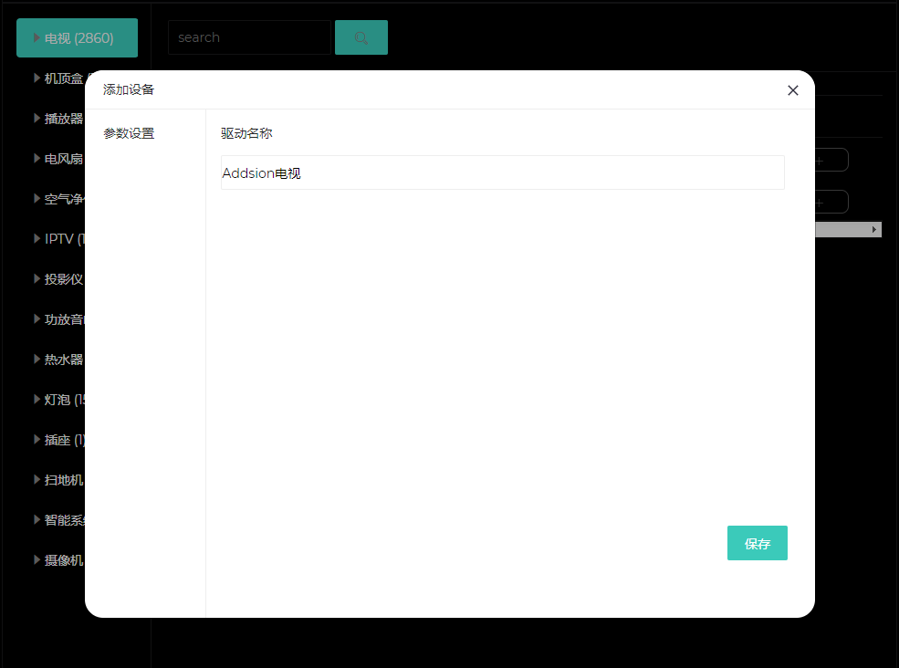Expand the 电风扇 category
899x668 pixels.
point(59,159)
